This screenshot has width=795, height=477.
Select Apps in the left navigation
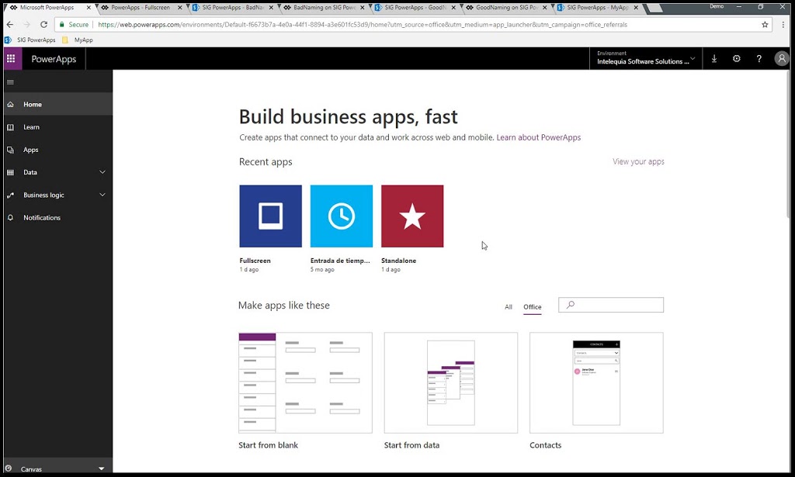(57, 150)
